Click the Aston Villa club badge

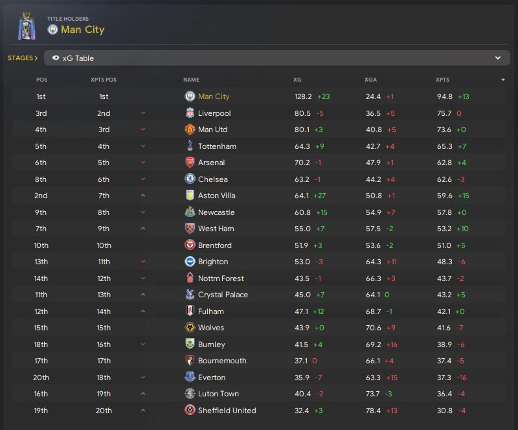click(x=190, y=196)
